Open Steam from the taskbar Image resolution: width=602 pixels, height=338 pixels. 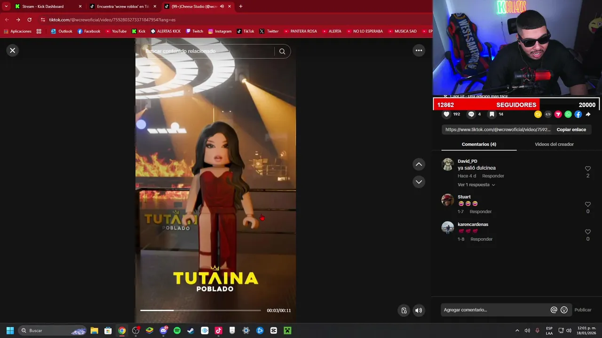click(190, 330)
